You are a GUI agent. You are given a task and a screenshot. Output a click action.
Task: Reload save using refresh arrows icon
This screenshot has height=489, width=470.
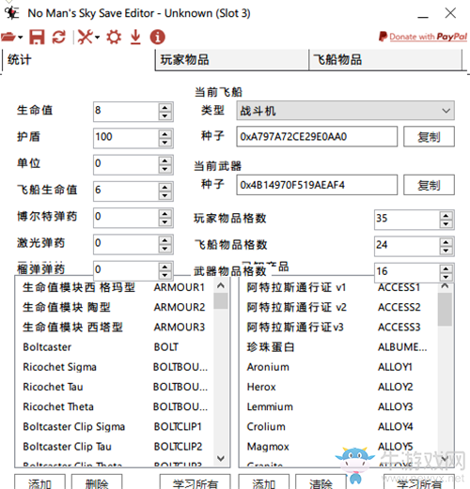(59, 37)
